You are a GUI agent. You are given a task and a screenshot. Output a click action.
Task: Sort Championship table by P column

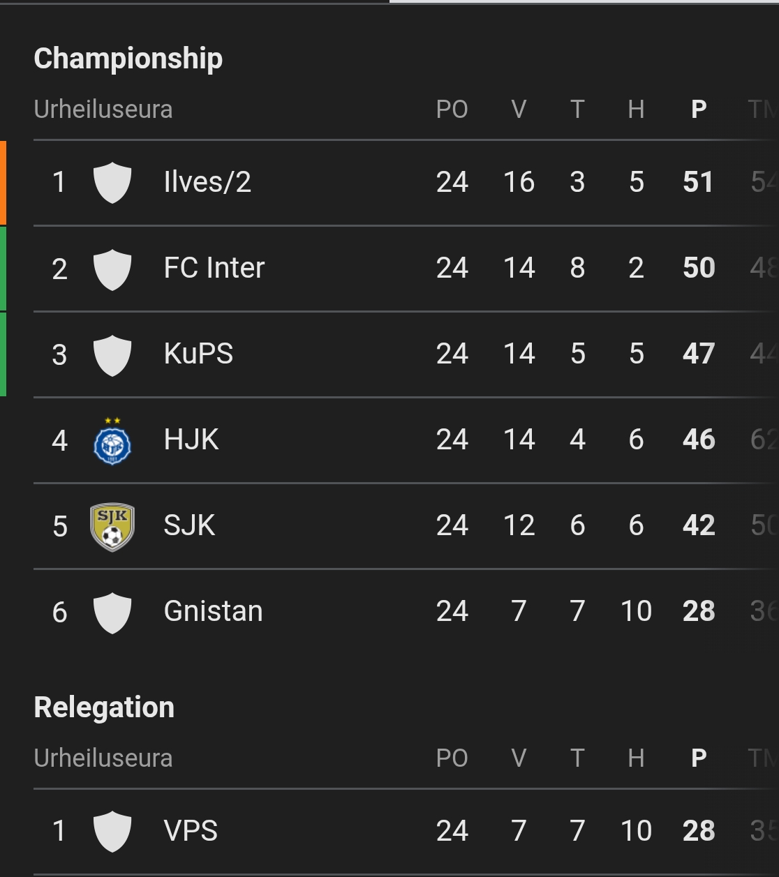(x=698, y=110)
